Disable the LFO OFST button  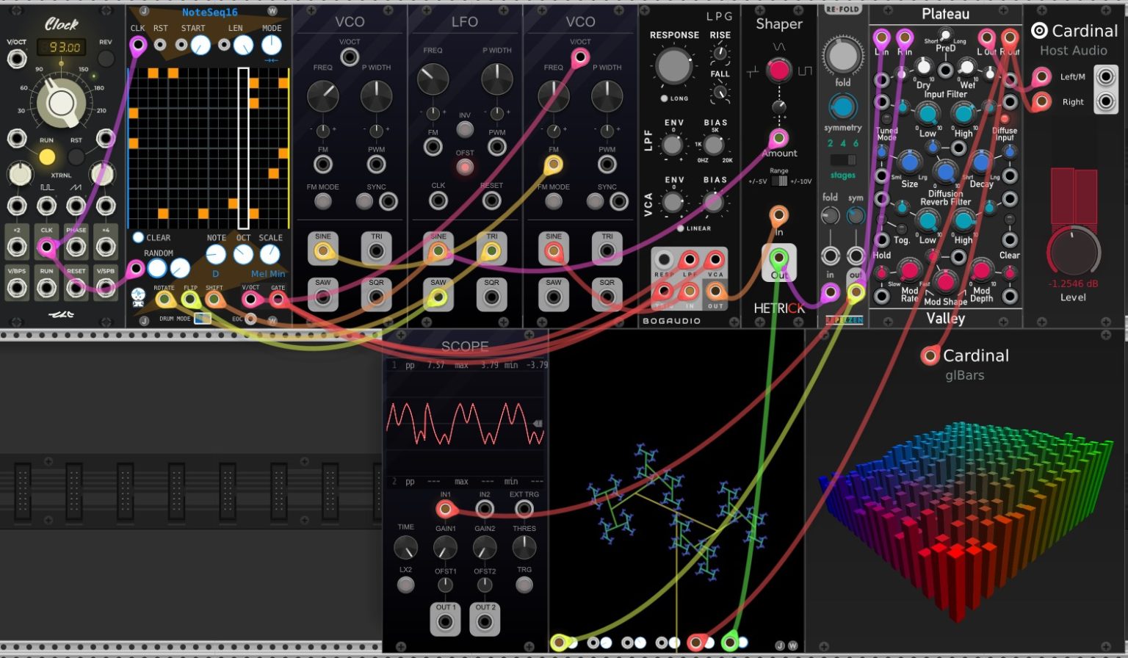pos(465,167)
